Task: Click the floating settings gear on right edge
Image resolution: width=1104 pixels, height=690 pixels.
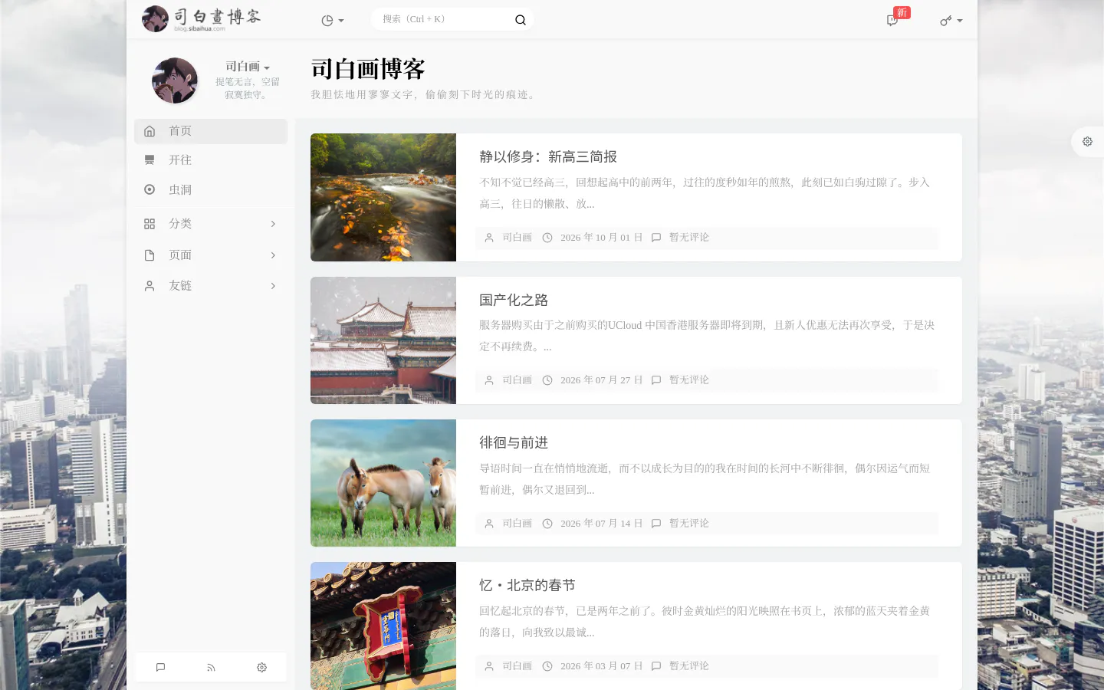Action: 1087,142
